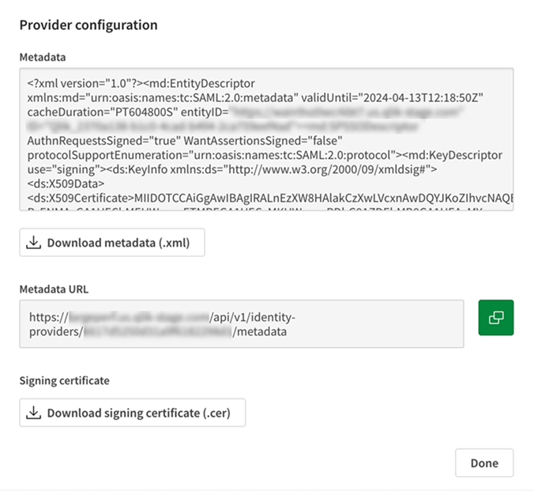
Task: Click the Metadata URL section label
Action: click(x=54, y=289)
